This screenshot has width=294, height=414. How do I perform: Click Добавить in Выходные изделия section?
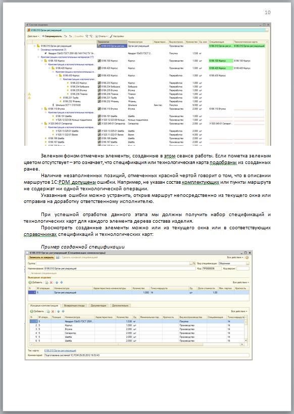point(35,282)
